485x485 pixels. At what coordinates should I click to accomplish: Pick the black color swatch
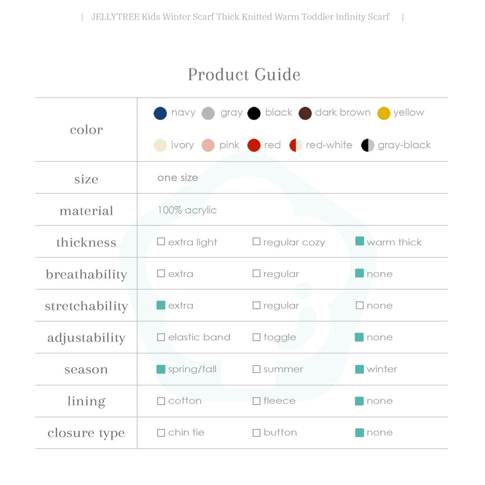(254, 113)
